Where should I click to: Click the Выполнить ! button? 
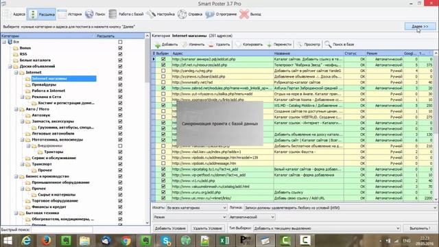420,228
